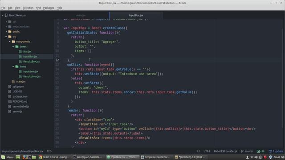Viewport: 285px width, 160px height.
Task: Click line number 12 in the gutter
Action: [x=57, y=60]
